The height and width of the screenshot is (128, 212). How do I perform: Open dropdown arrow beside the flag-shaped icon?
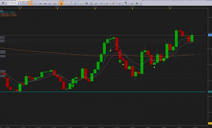(6, 3)
